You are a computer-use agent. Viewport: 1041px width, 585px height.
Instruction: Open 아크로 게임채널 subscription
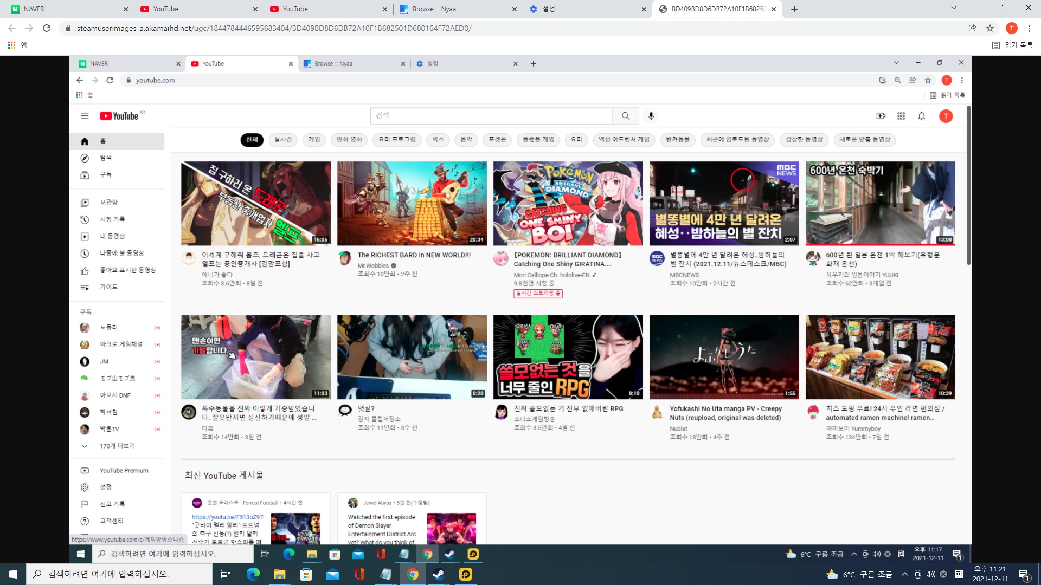pos(117,344)
